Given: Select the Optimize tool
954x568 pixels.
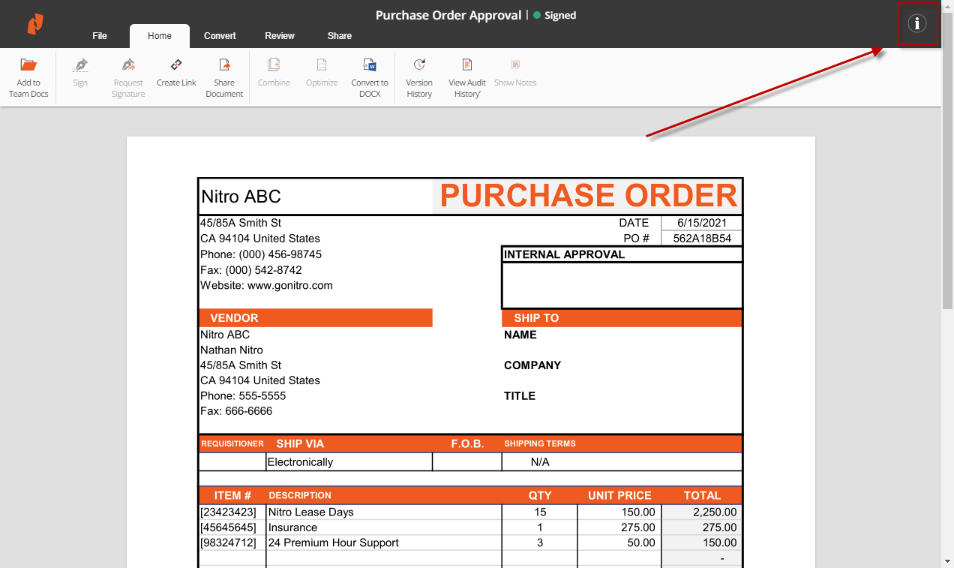Looking at the screenshot, I should click(x=322, y=65).
